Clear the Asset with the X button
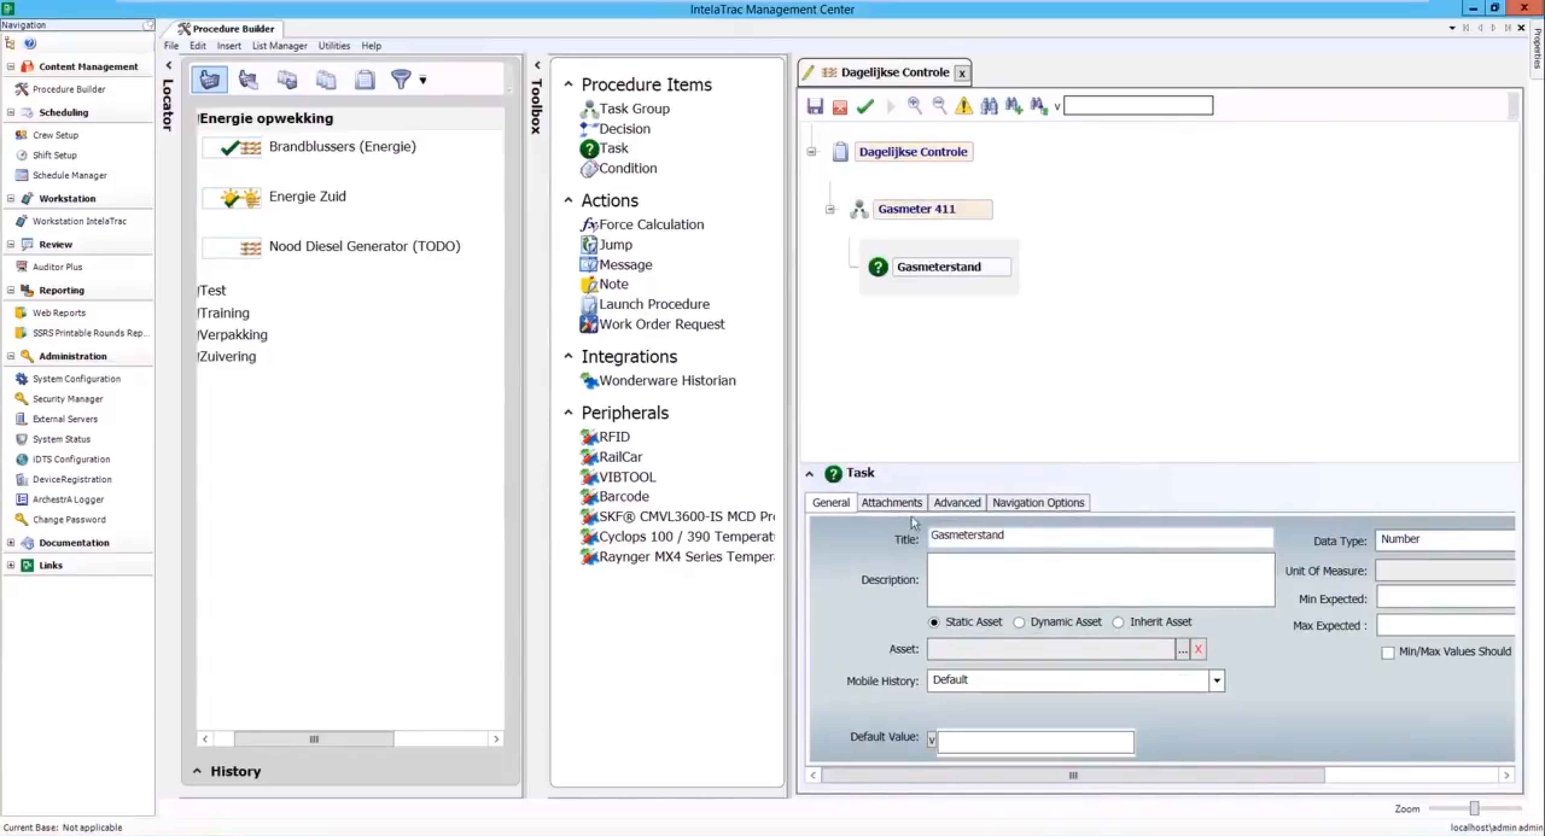1545x836 pixels. (x=1198, y=649)
